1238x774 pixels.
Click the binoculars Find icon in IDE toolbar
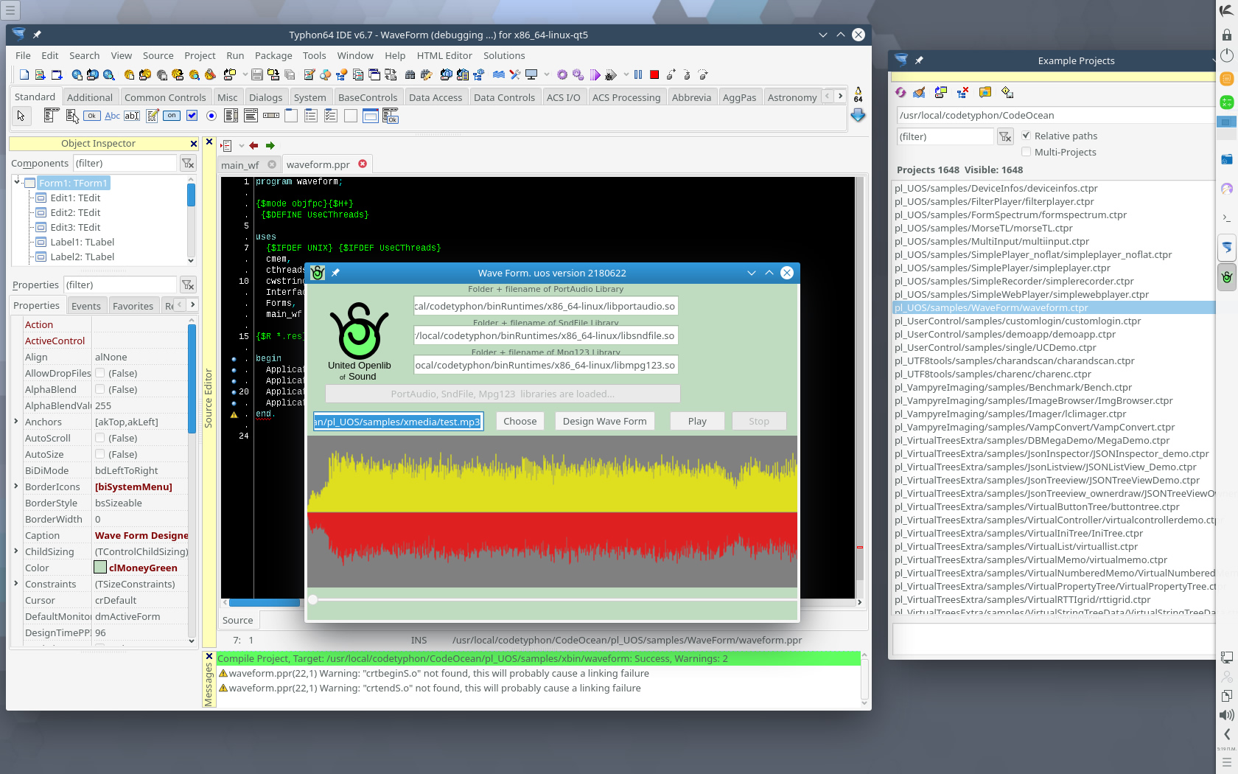coord(410,74)
